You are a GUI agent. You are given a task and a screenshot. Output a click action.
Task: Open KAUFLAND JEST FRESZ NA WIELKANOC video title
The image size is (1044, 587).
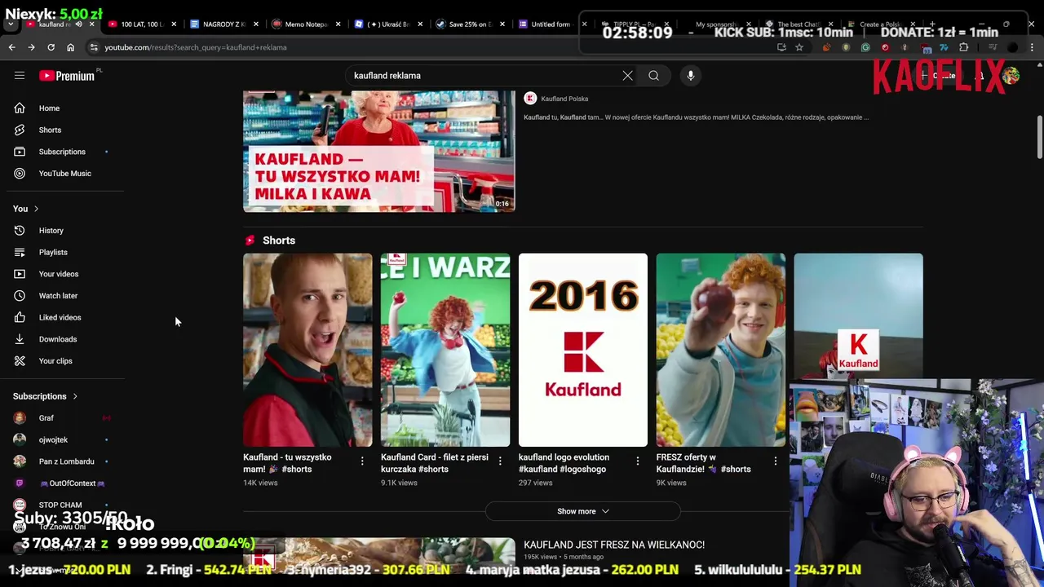pos(614,545)
